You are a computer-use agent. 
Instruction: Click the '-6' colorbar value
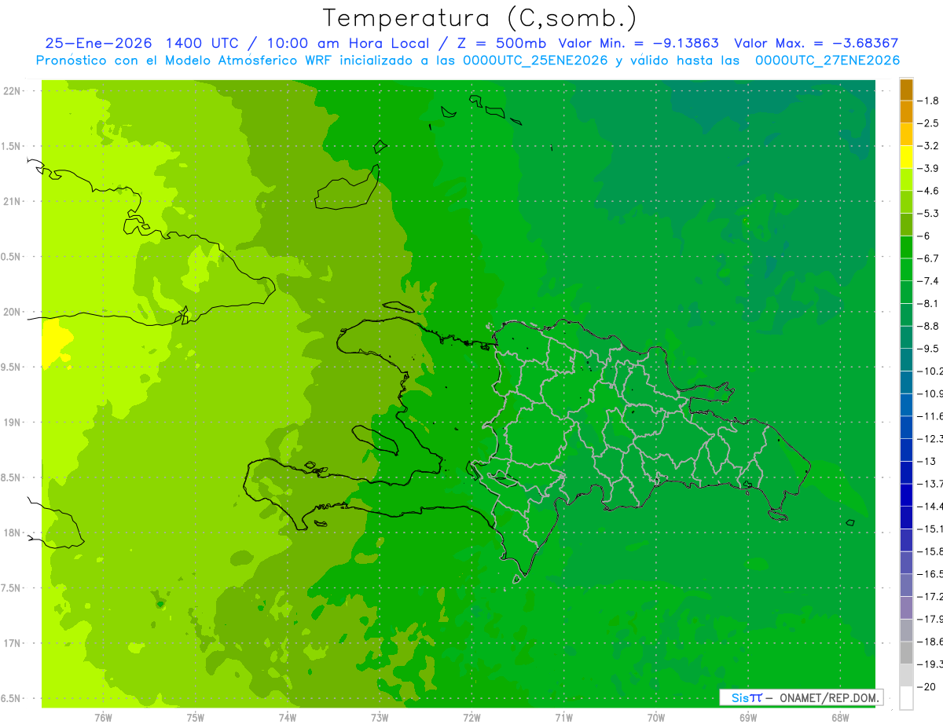pos(924,236)
